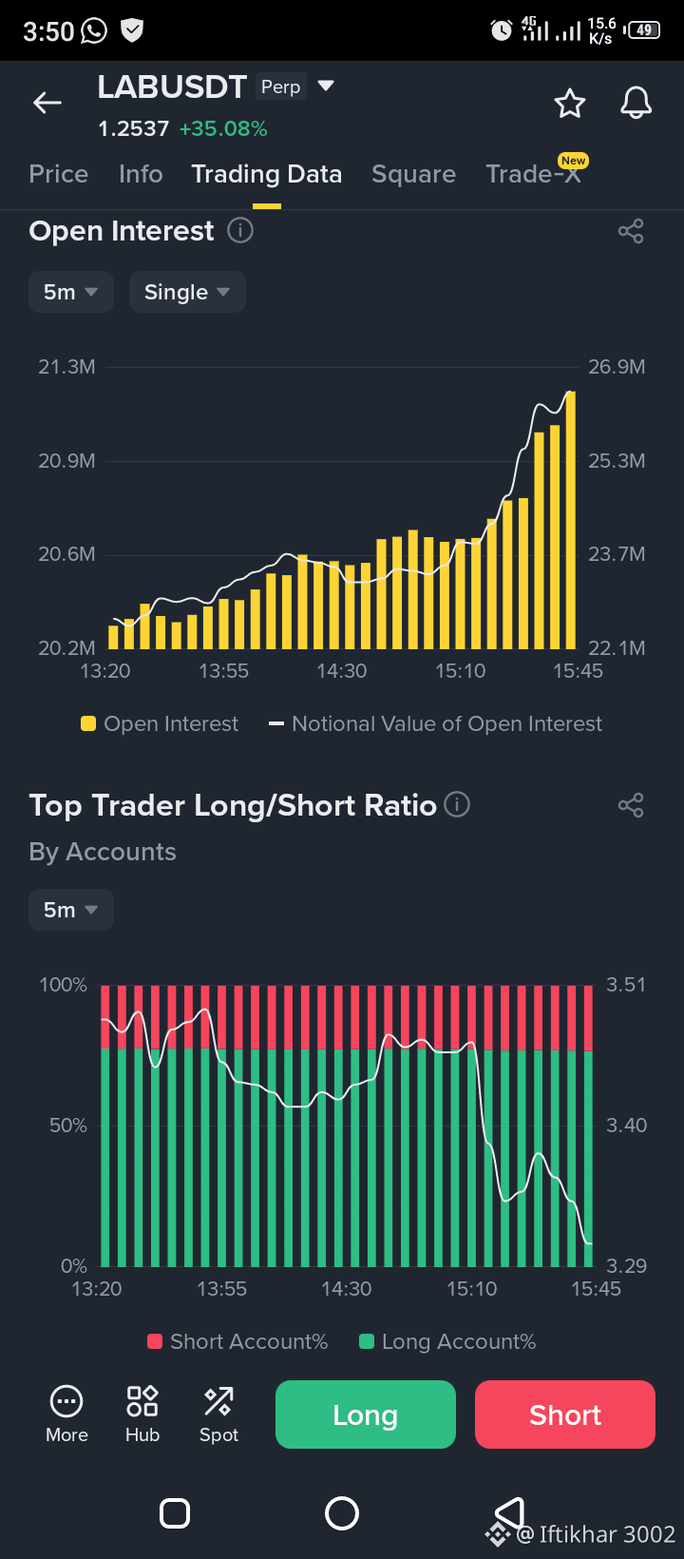684x1559 pixels.
Task: Share the Open Interest chart
Action: coord(631,231)
